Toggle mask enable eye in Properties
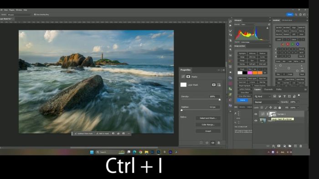The width and height of the screenshot is (319, 179). [213, 143]
